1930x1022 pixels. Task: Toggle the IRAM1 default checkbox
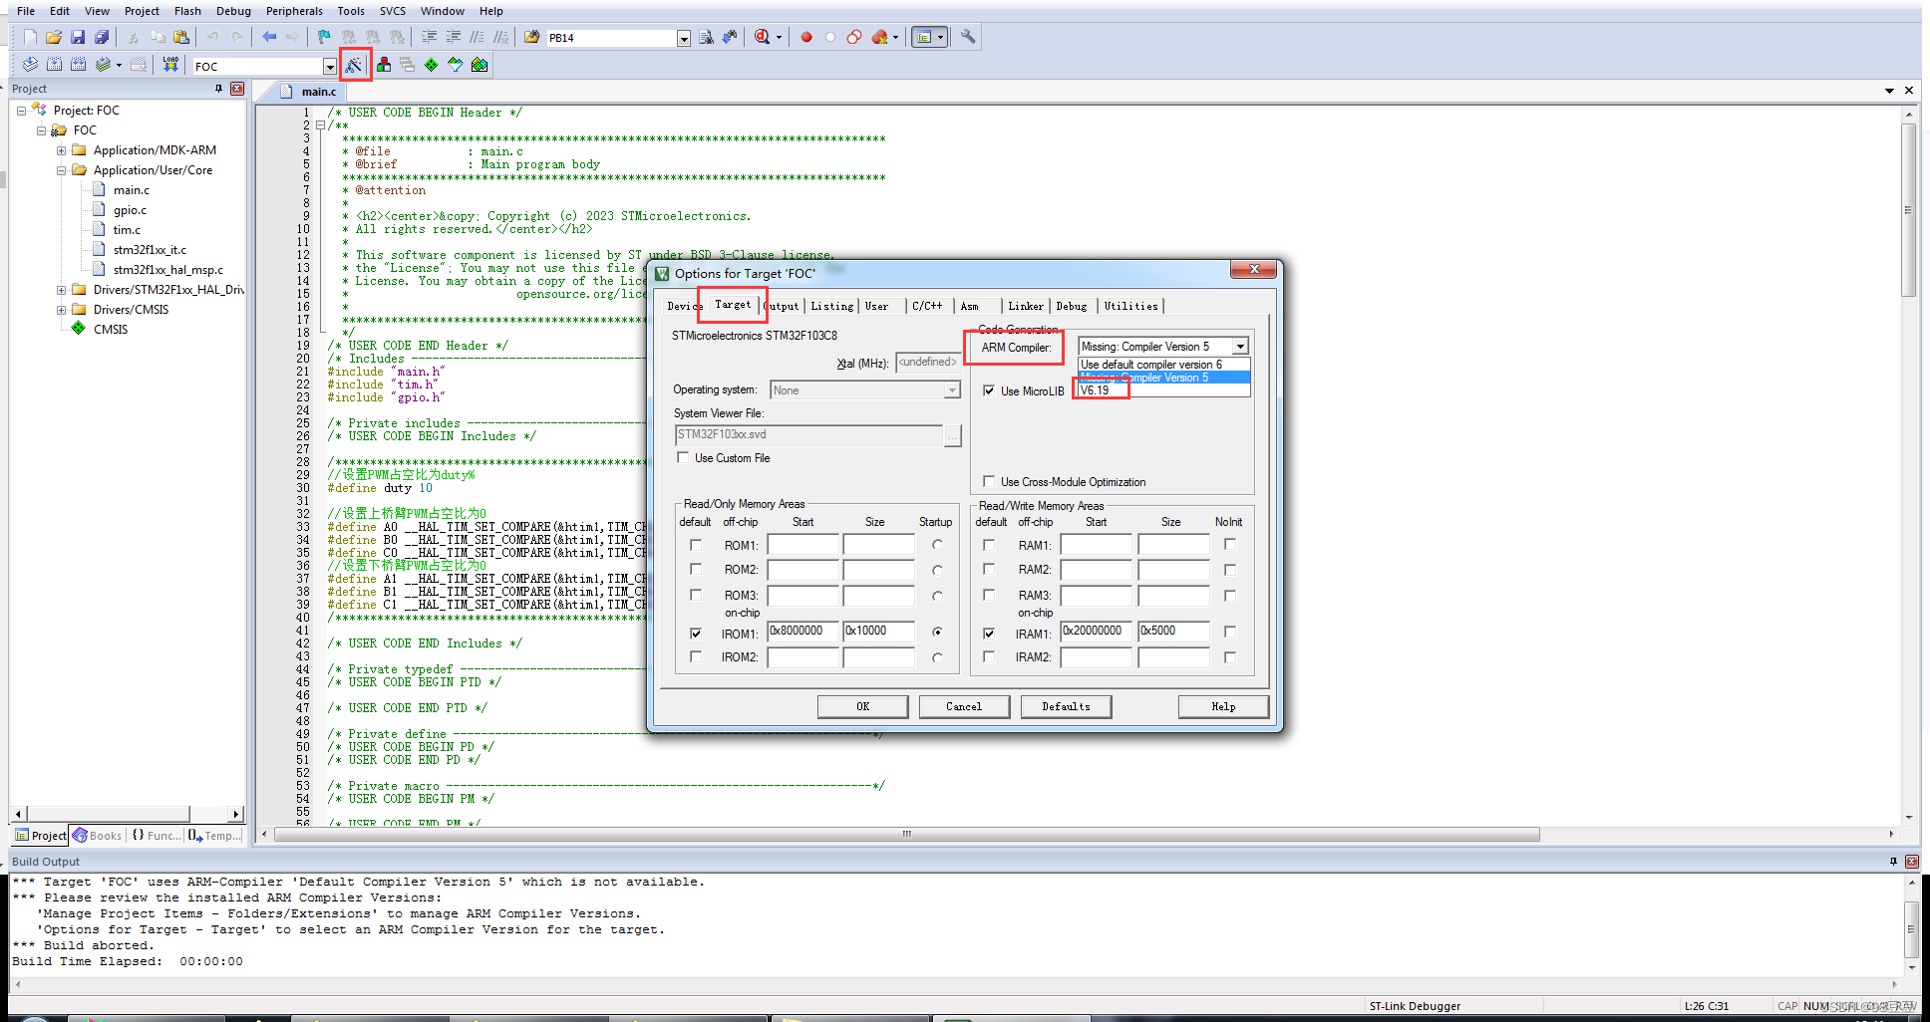click(989, 633)
